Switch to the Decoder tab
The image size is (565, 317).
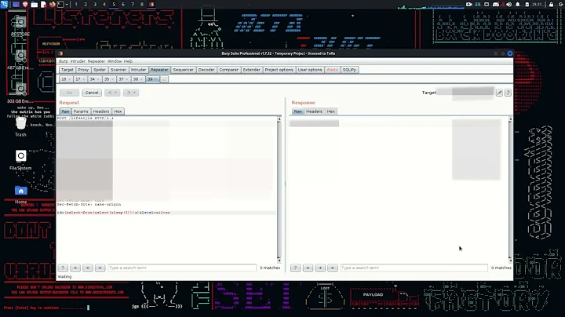[x=206, y=70]
